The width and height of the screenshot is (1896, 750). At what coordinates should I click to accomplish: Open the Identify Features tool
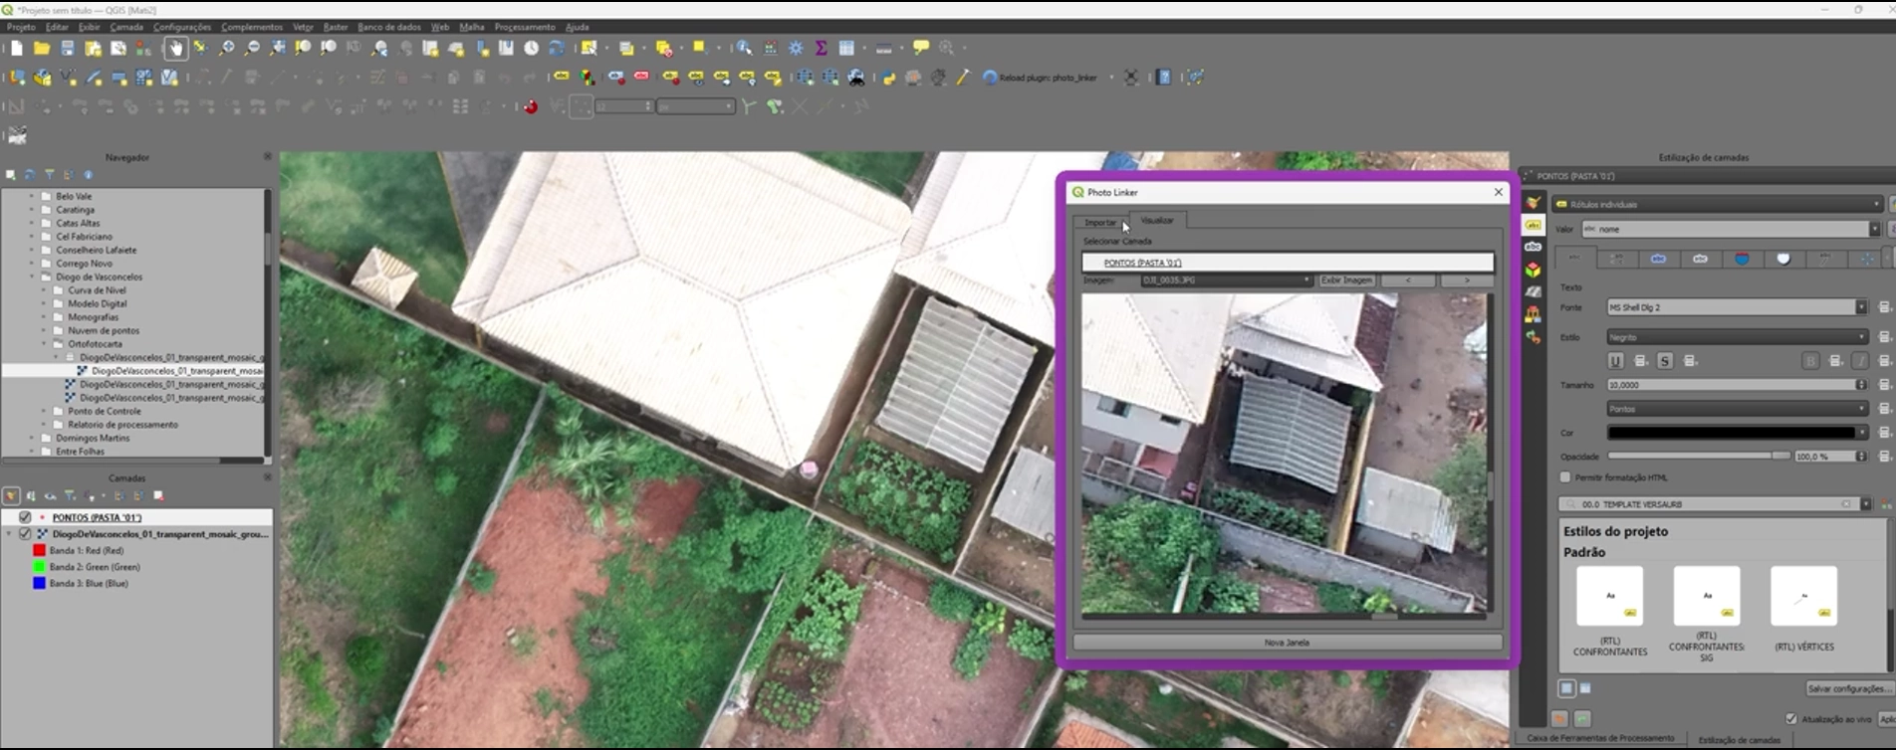point(743,48)
